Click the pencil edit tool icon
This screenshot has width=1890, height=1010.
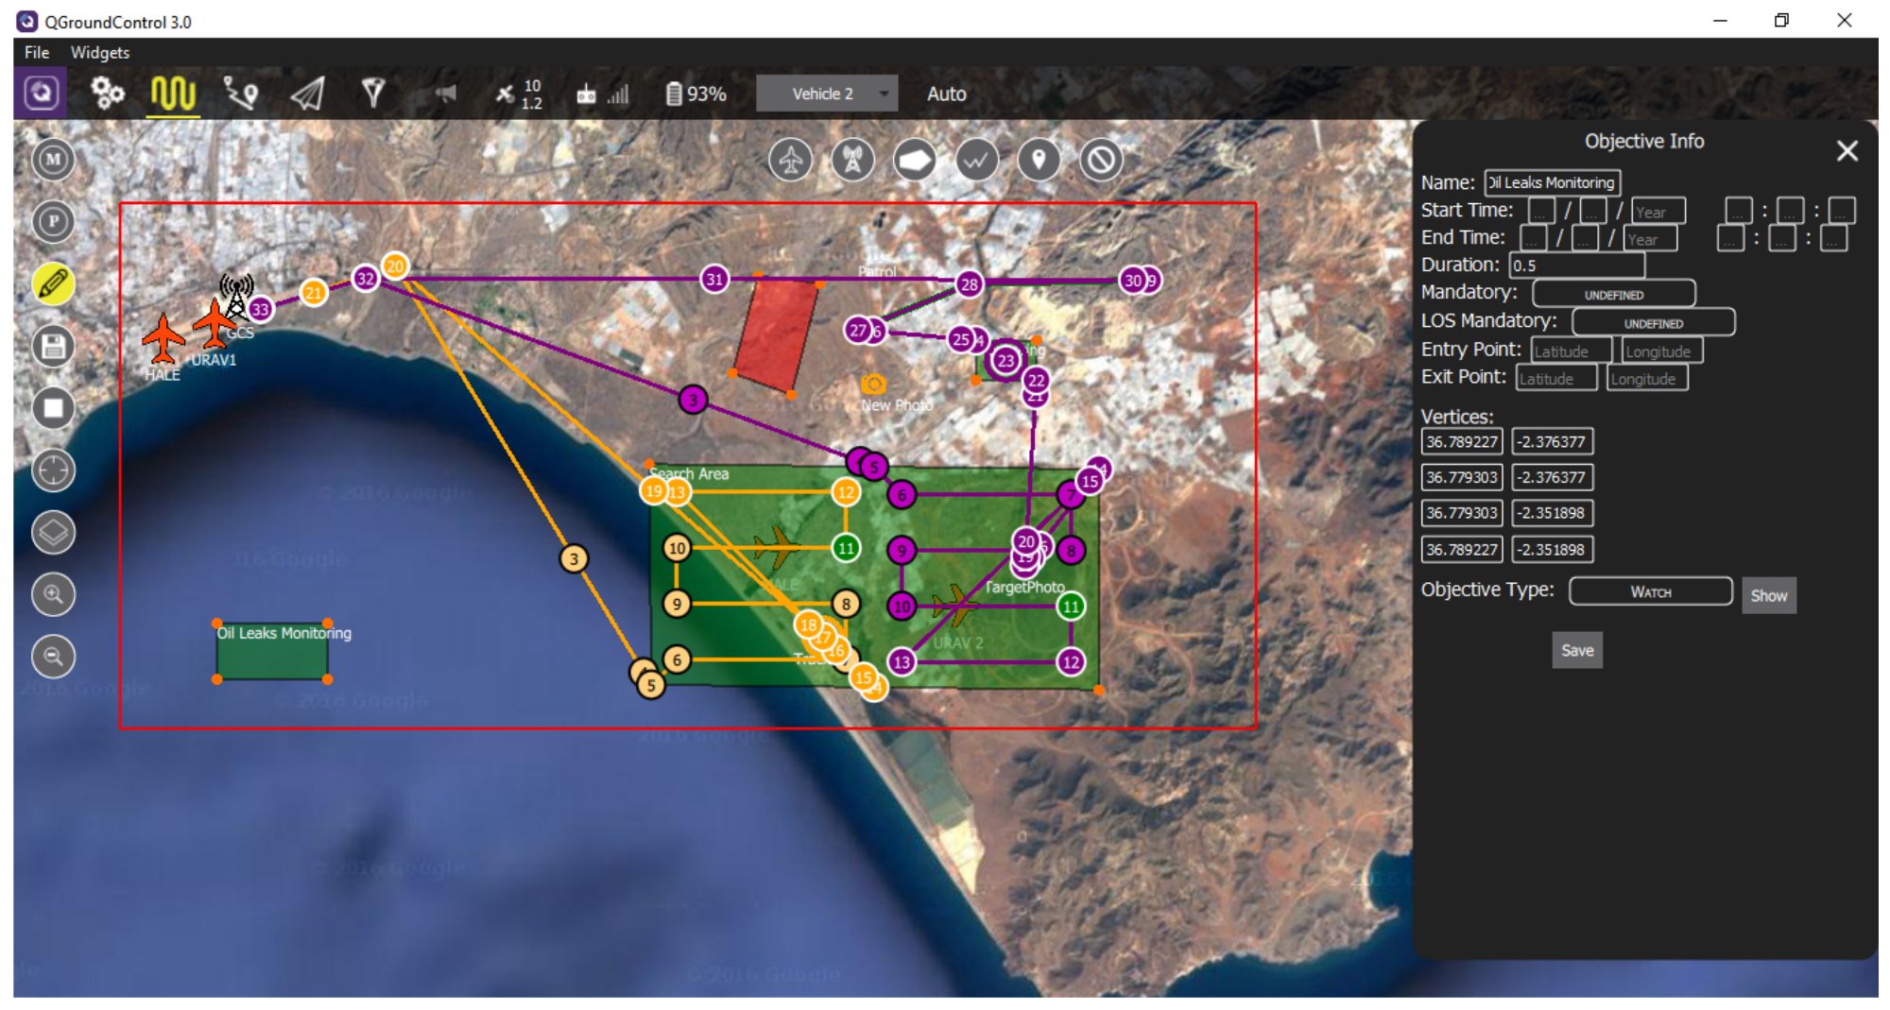[x=53, y=283]
